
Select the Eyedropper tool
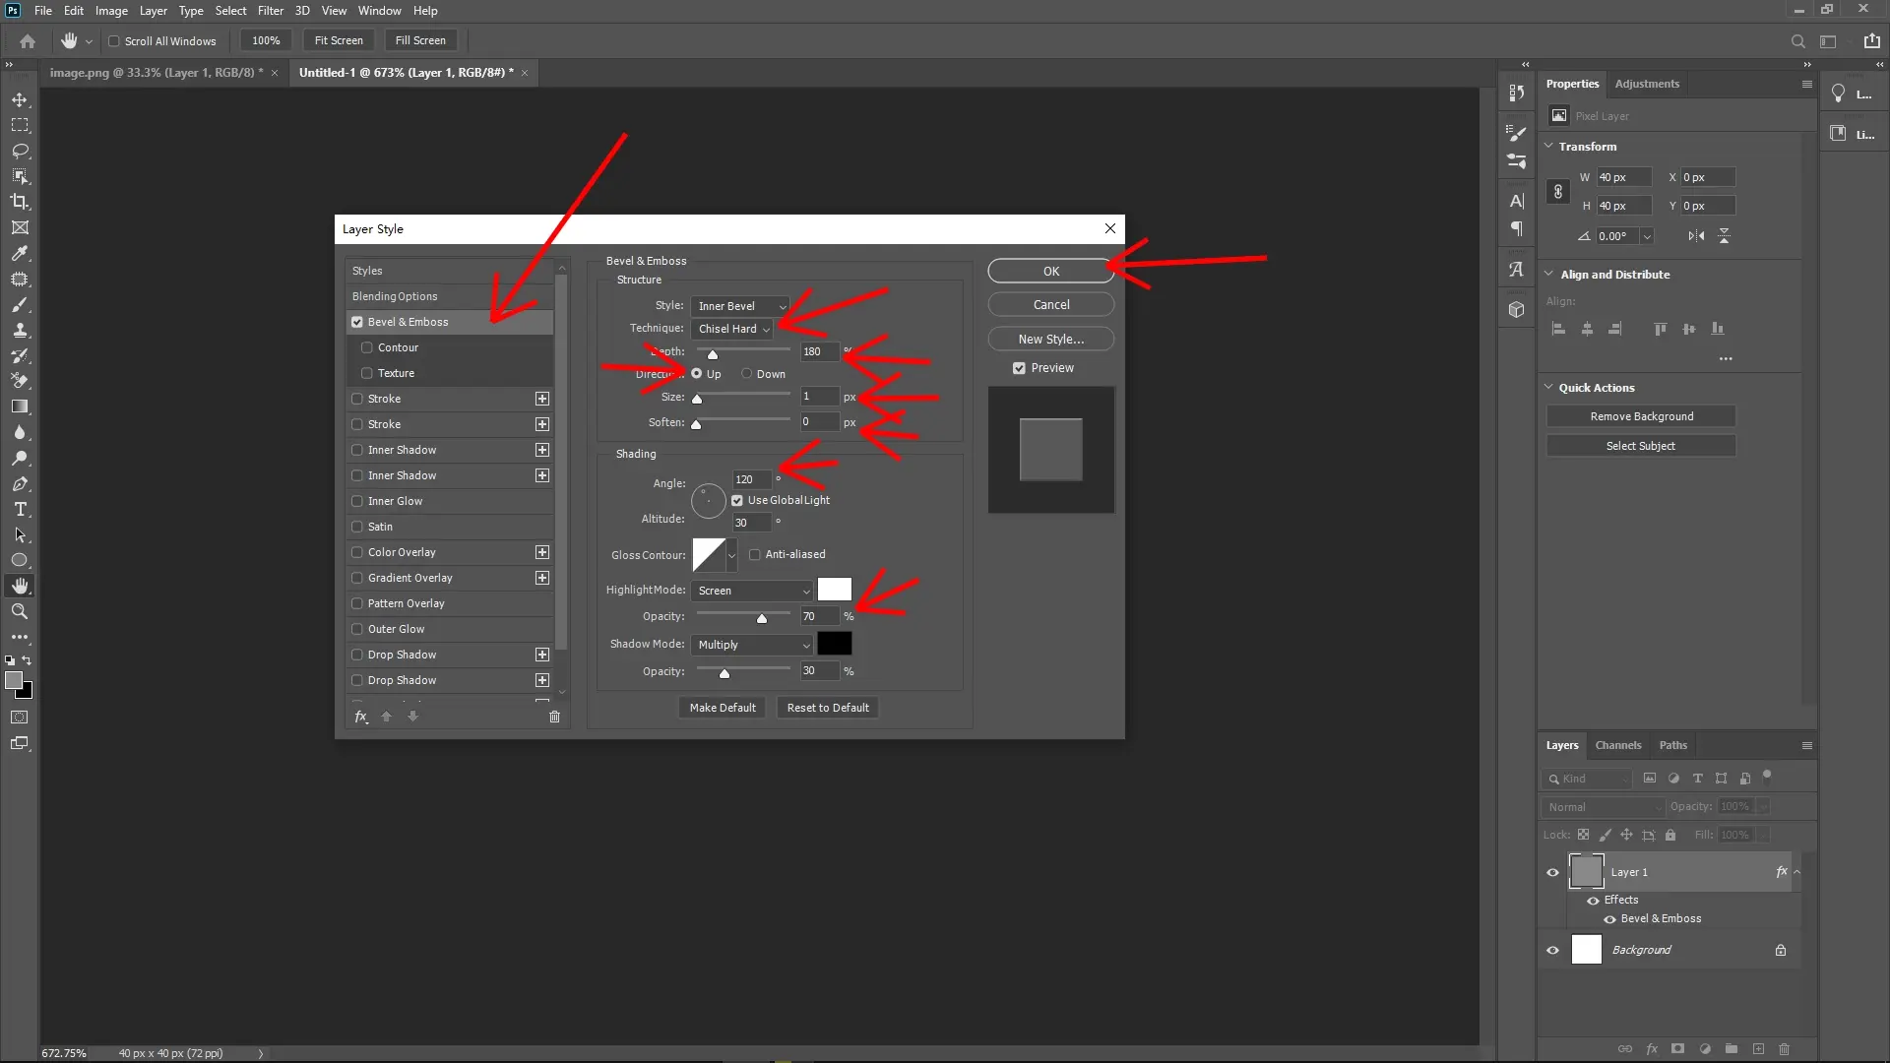20,254
